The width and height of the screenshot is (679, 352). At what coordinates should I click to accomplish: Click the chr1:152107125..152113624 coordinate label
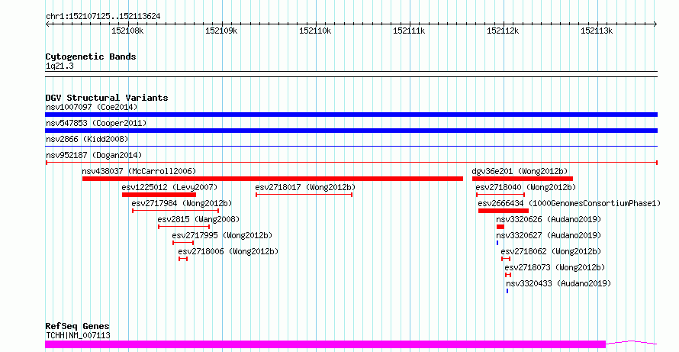click(103, 16)
